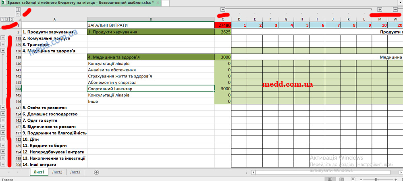Select the Консультації лікарів cell in row 140

tap(151, 64)
